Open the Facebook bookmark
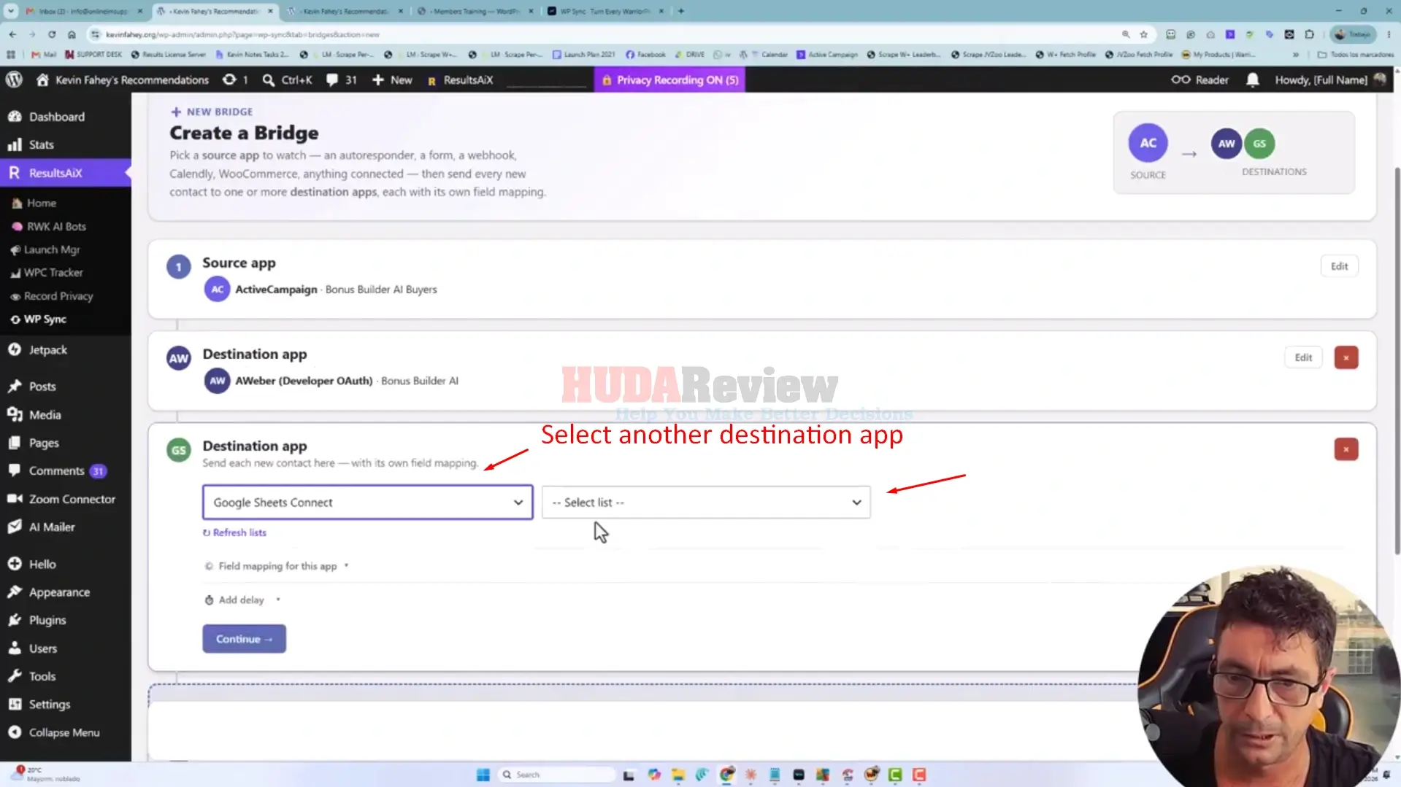Viewport: 1401px width, 787px height. 645,54
